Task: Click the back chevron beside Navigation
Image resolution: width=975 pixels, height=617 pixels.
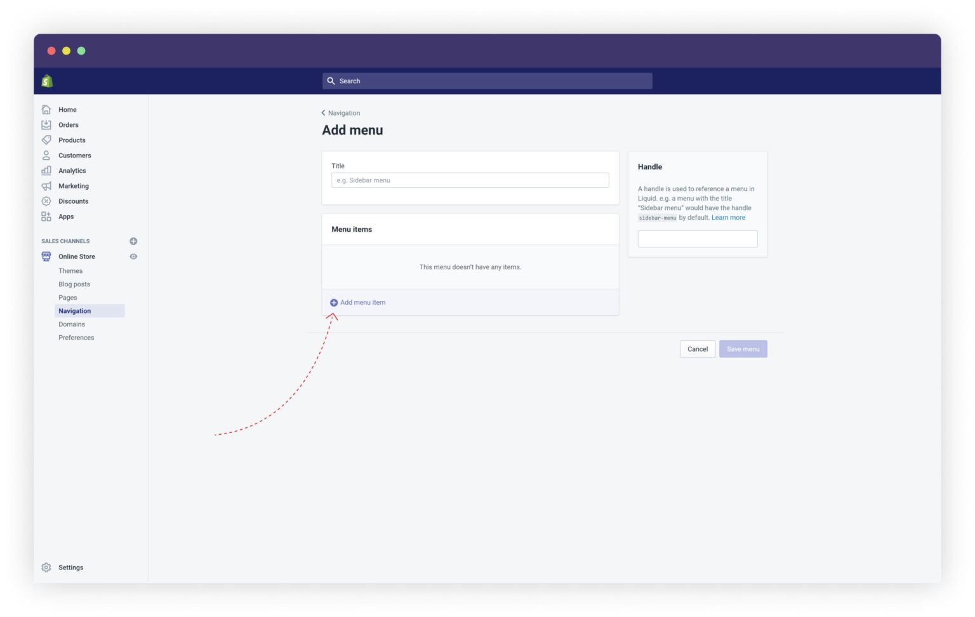Action: (324, 112)
